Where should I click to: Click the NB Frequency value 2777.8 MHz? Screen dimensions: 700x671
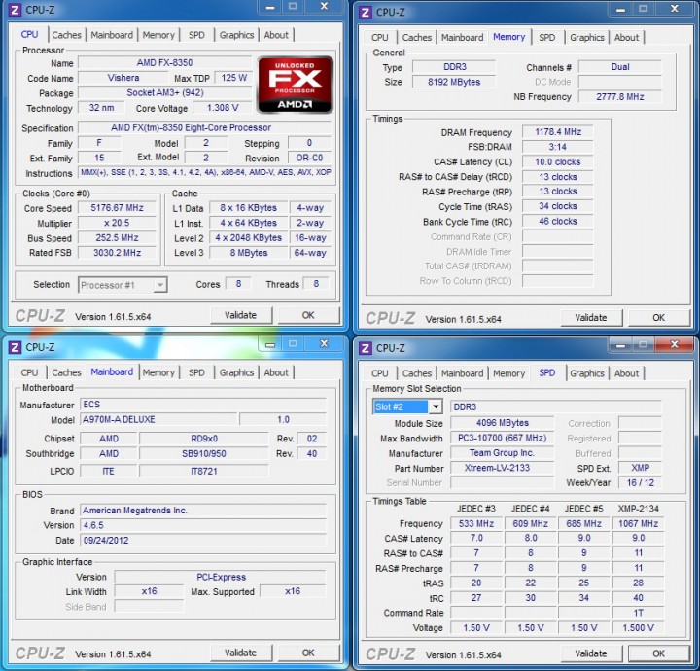coord(620,97)
